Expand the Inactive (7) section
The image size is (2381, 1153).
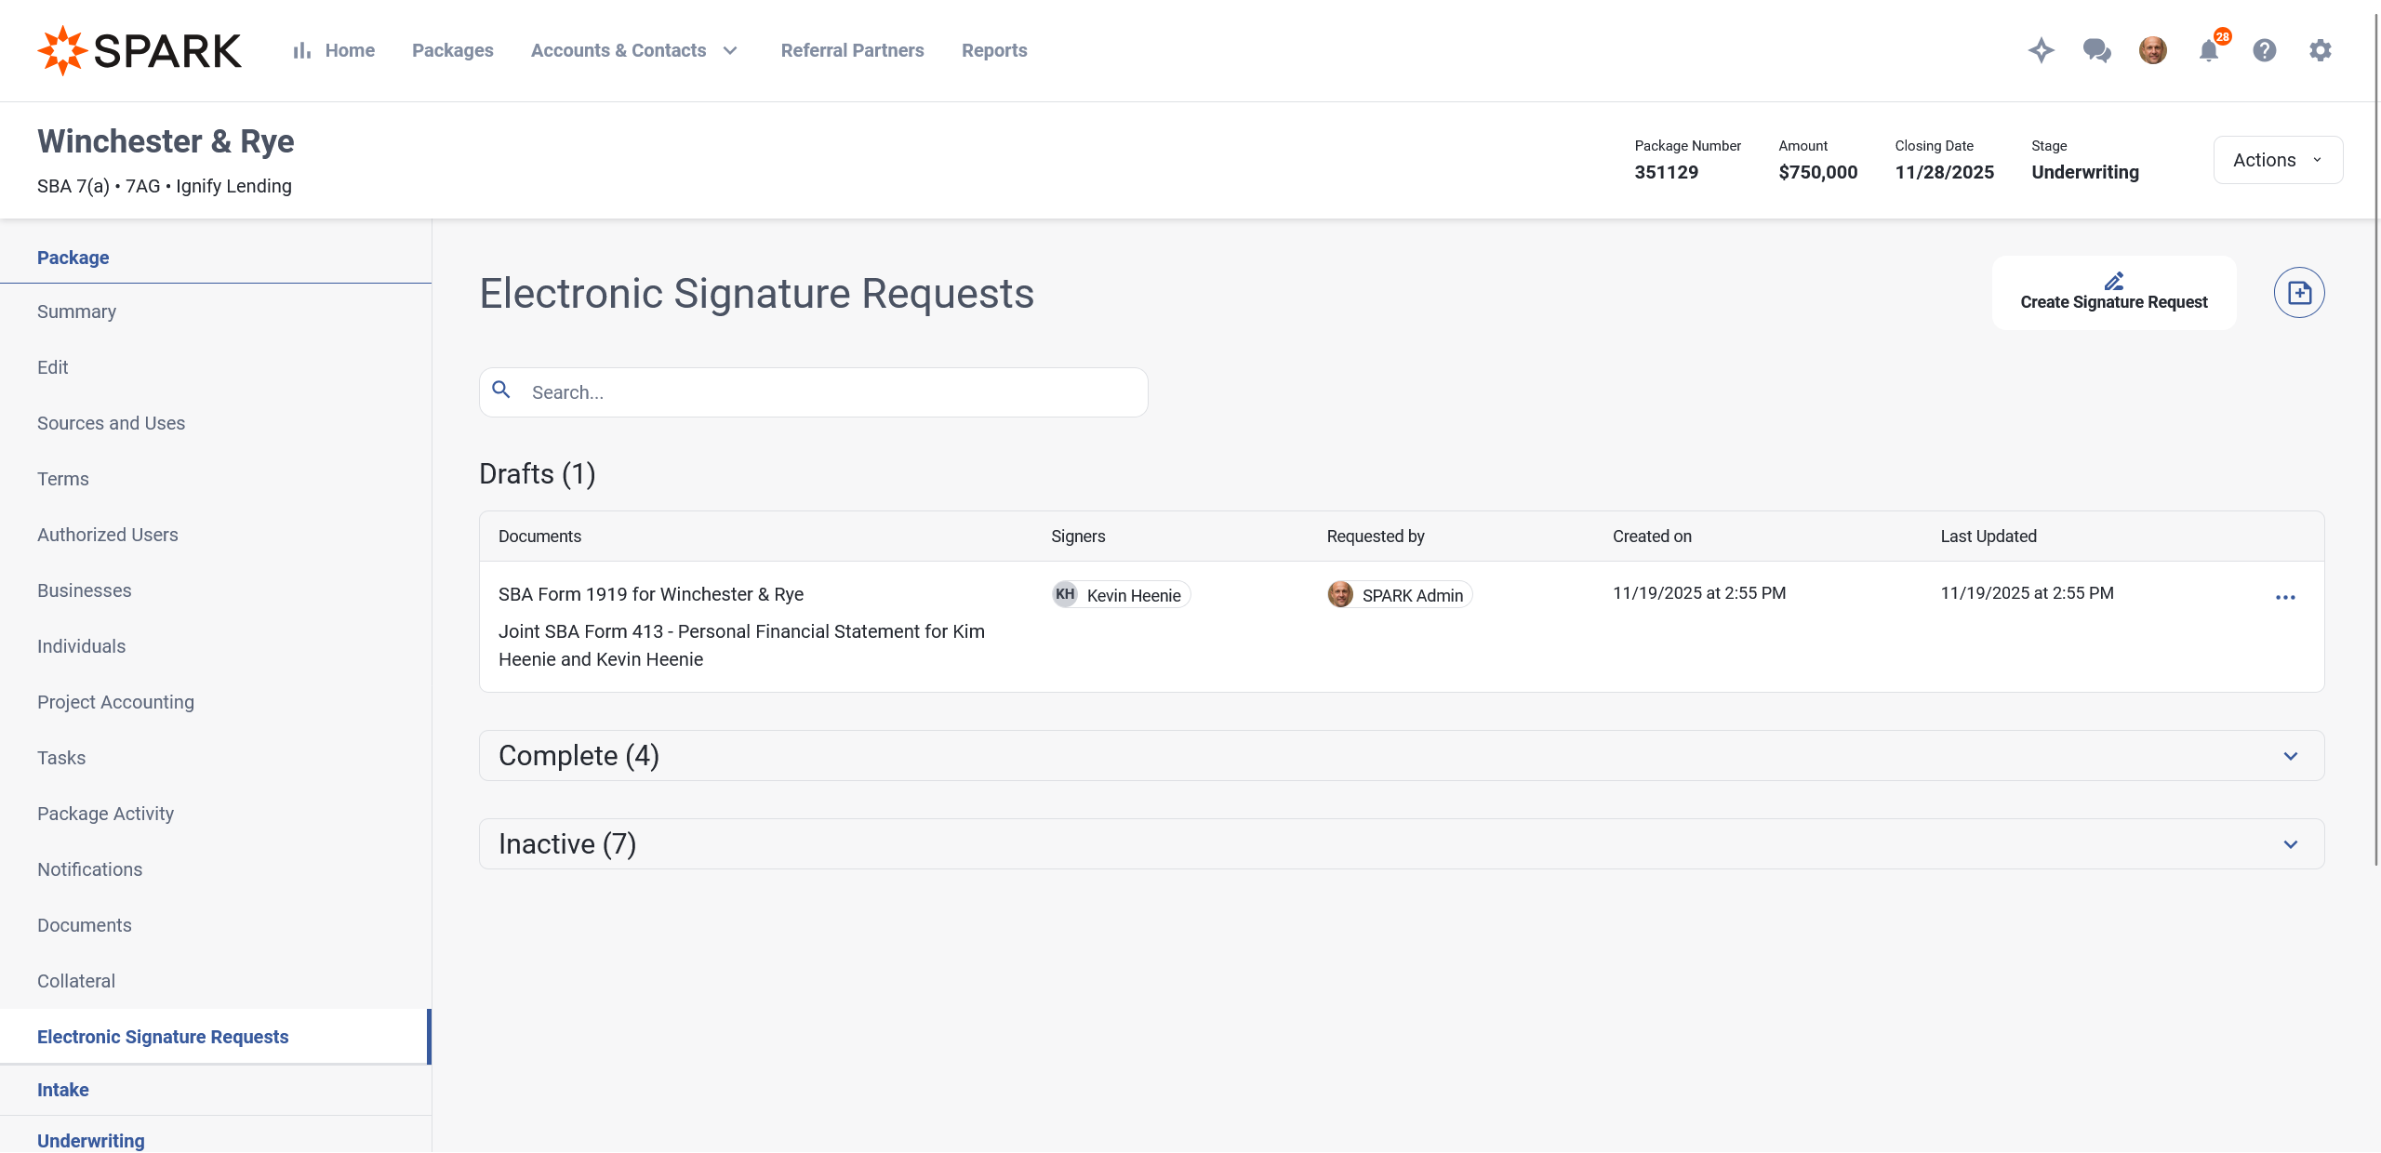2291,844
